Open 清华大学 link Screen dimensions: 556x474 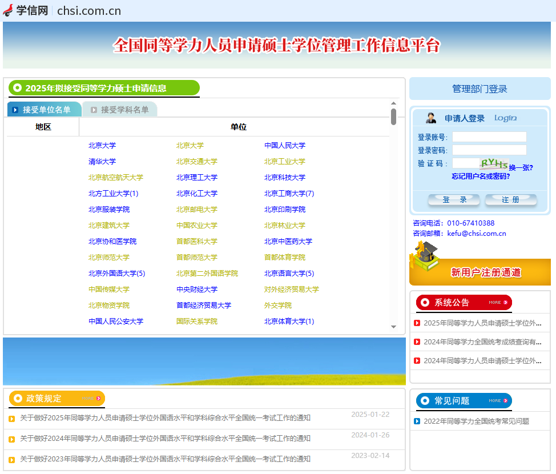pos(102,162)
